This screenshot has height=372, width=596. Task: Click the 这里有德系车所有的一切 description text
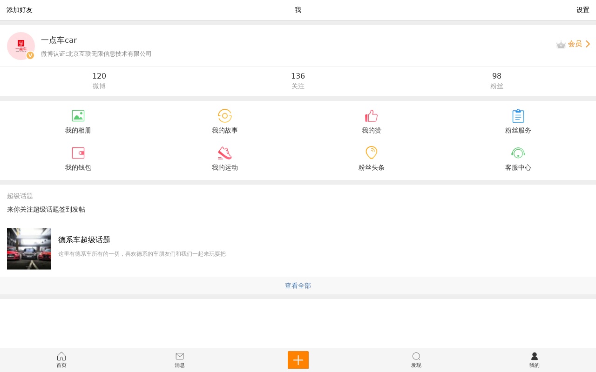[x=142, y=254]
